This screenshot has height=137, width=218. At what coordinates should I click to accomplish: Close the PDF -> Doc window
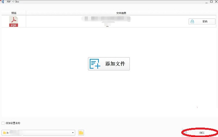point(216,2)
